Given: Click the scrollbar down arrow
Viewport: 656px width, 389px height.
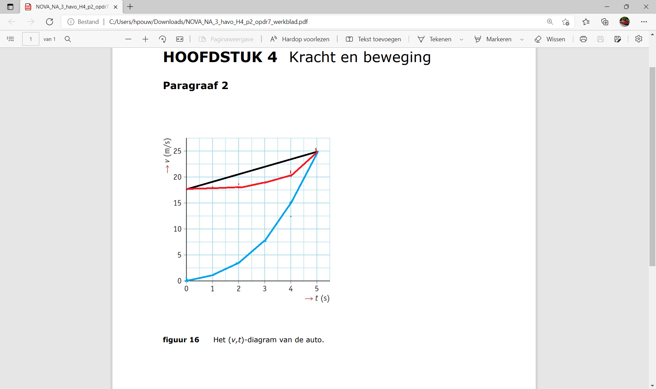Looking at the screenshot, I should coord(652,386).
